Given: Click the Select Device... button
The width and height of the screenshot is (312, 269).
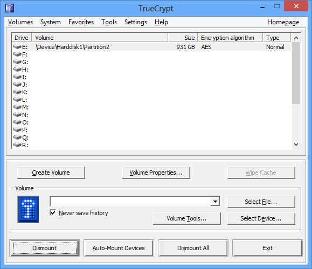Looking at the screenshot, I should point(261,218).
